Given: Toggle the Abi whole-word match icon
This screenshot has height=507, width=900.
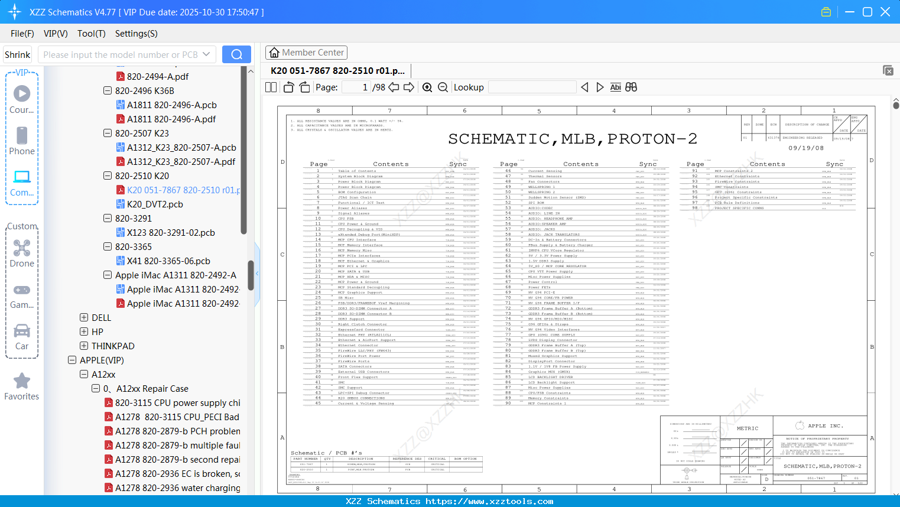Looking at the screenshot, I should tap(615, 87).
